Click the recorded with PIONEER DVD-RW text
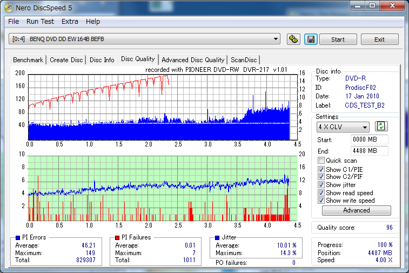This screenshot has width=409, height=273. (x=216, y=70)
